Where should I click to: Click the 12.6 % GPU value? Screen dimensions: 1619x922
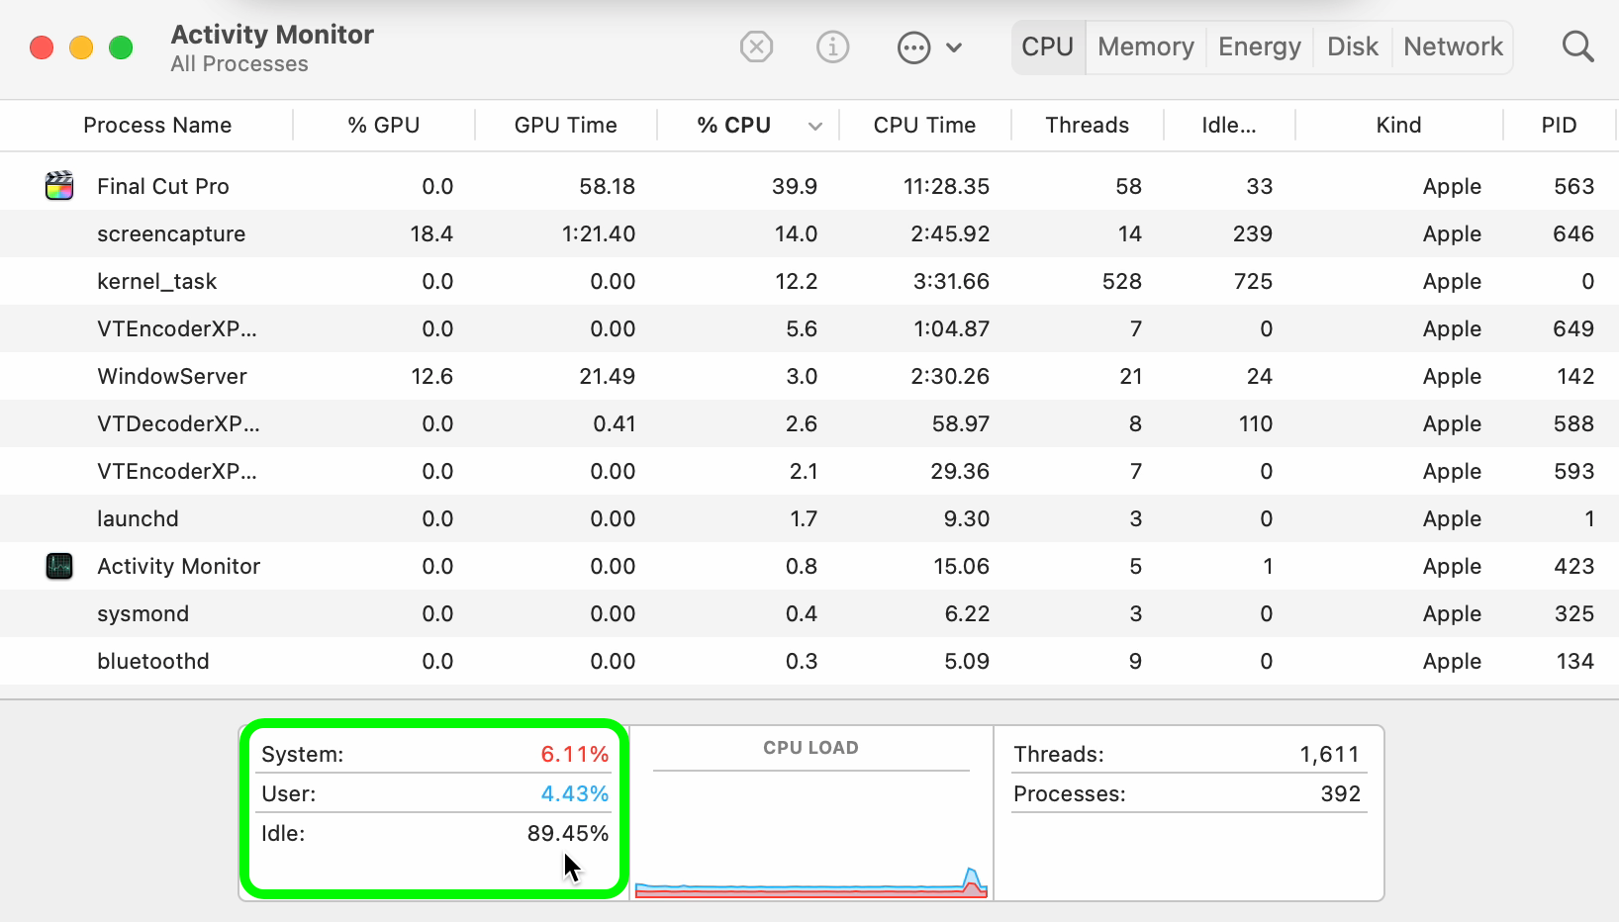coord(431,376)
